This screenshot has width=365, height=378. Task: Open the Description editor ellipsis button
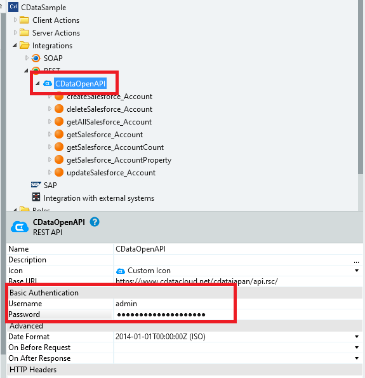(x=357, y=262)
